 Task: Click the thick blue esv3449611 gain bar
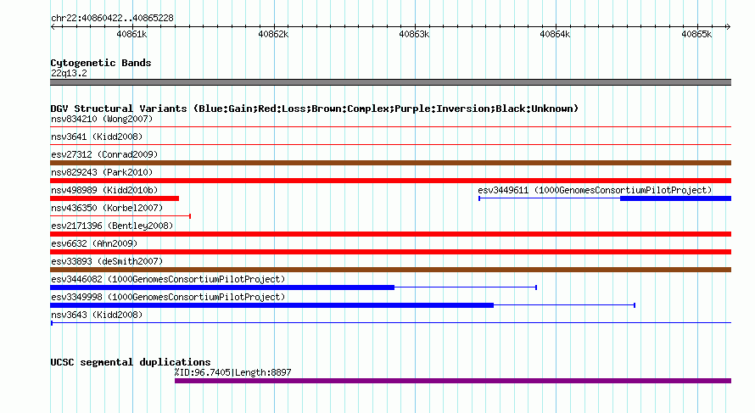point(675,198)
